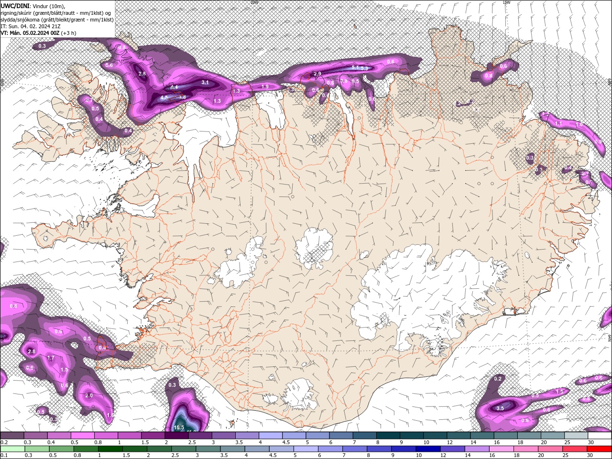Pick the dark teal 9 swatch in upper legend row

411,436
